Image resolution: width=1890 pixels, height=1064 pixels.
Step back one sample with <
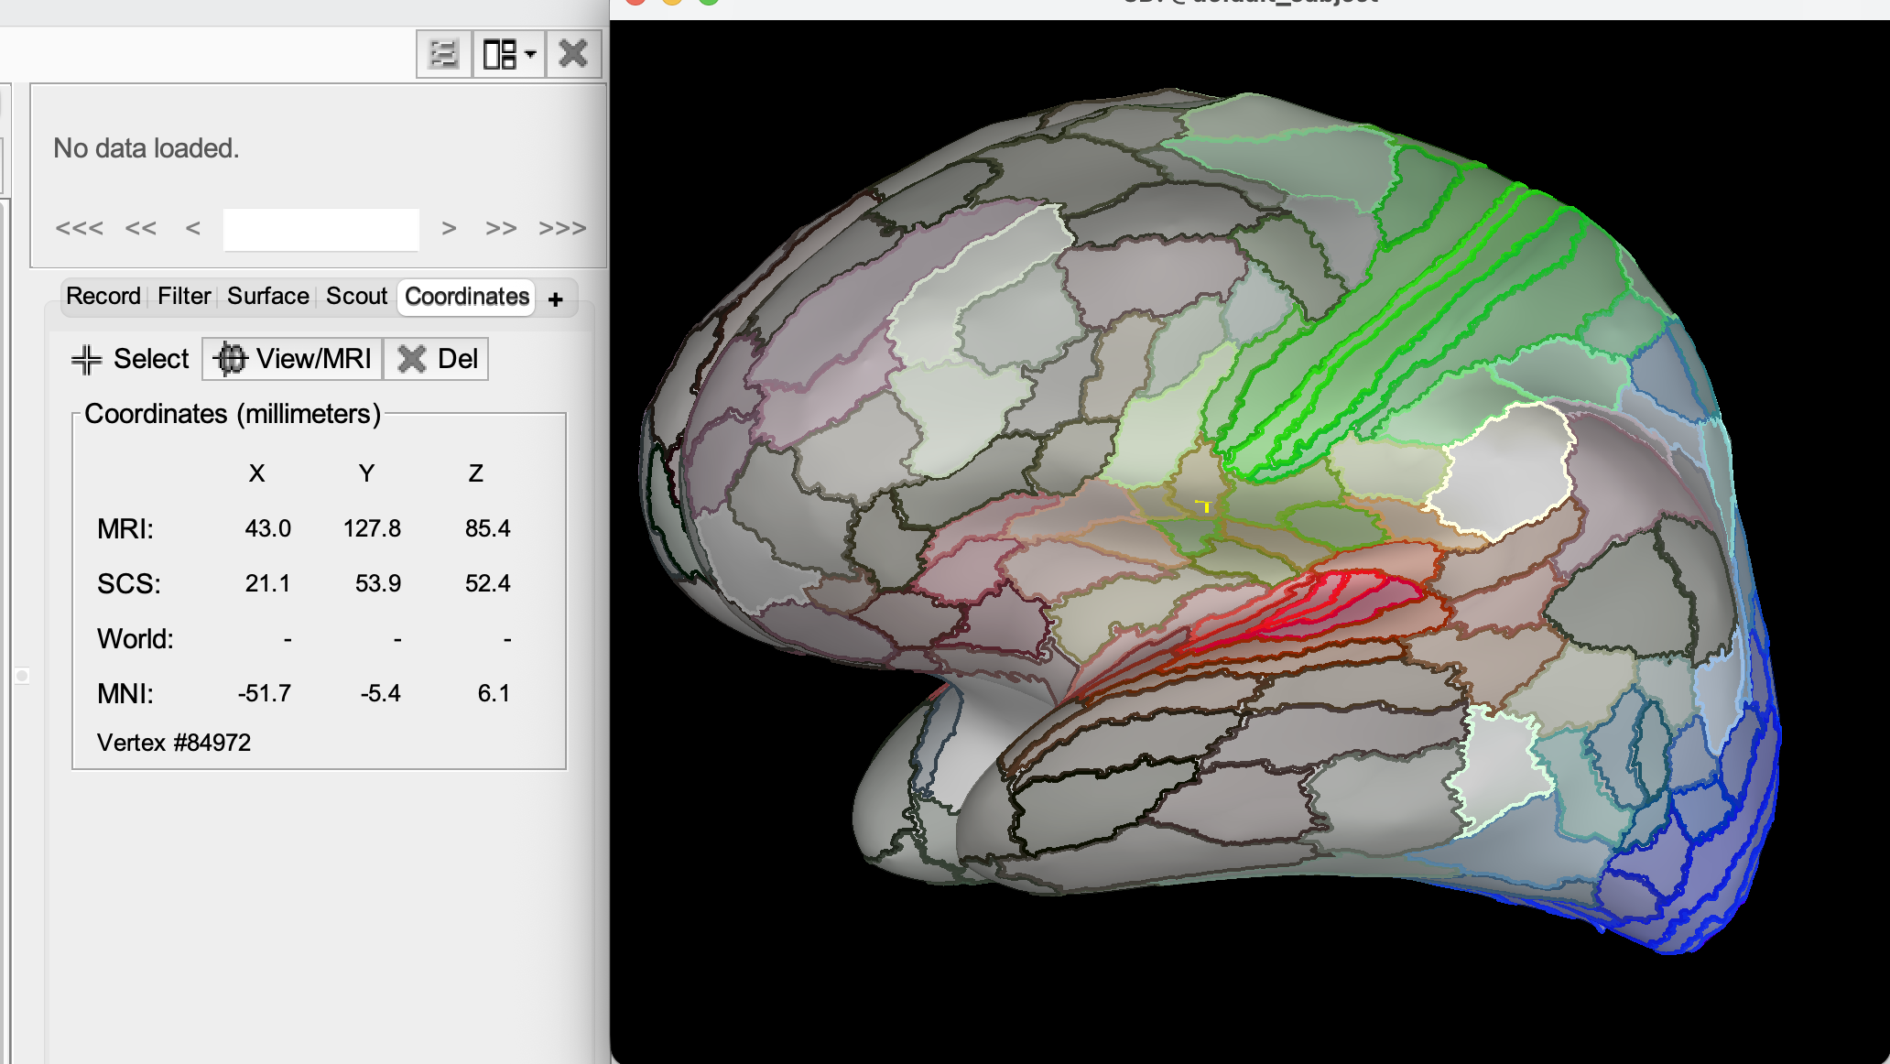click(192, 228)
